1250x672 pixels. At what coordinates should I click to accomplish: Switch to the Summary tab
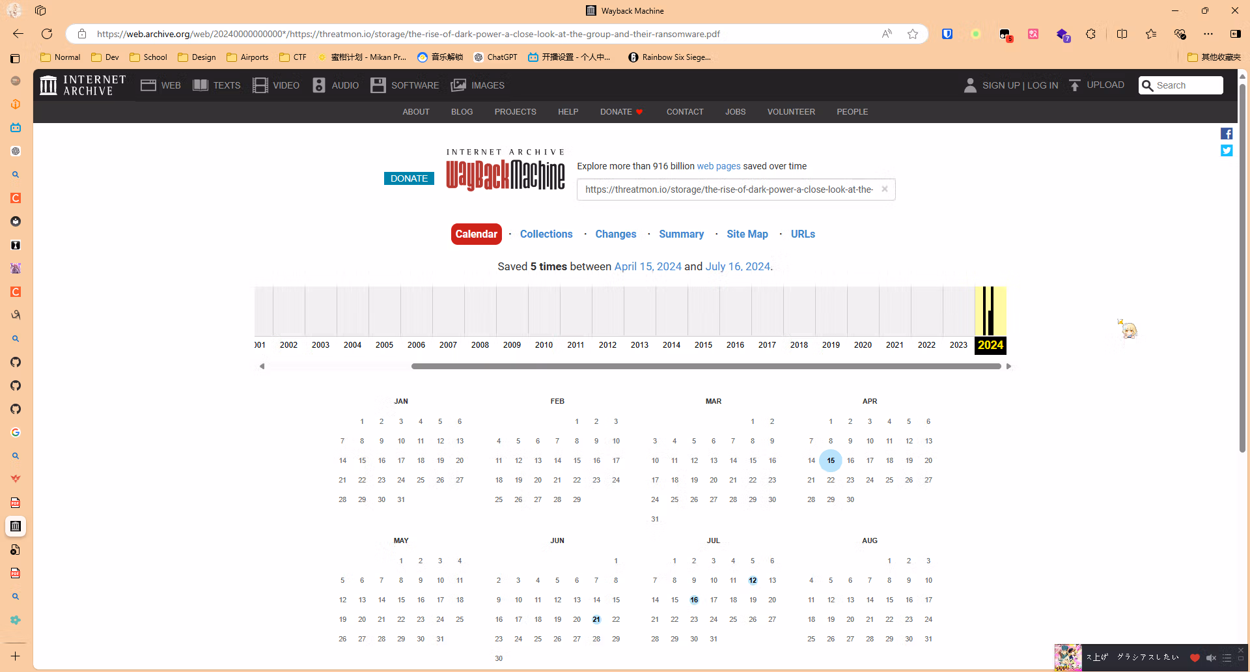[x=682, y=234]
